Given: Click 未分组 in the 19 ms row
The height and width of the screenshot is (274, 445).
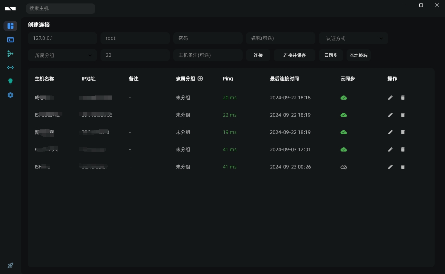Looking at the screenshot, I should [x=183, y=132].
